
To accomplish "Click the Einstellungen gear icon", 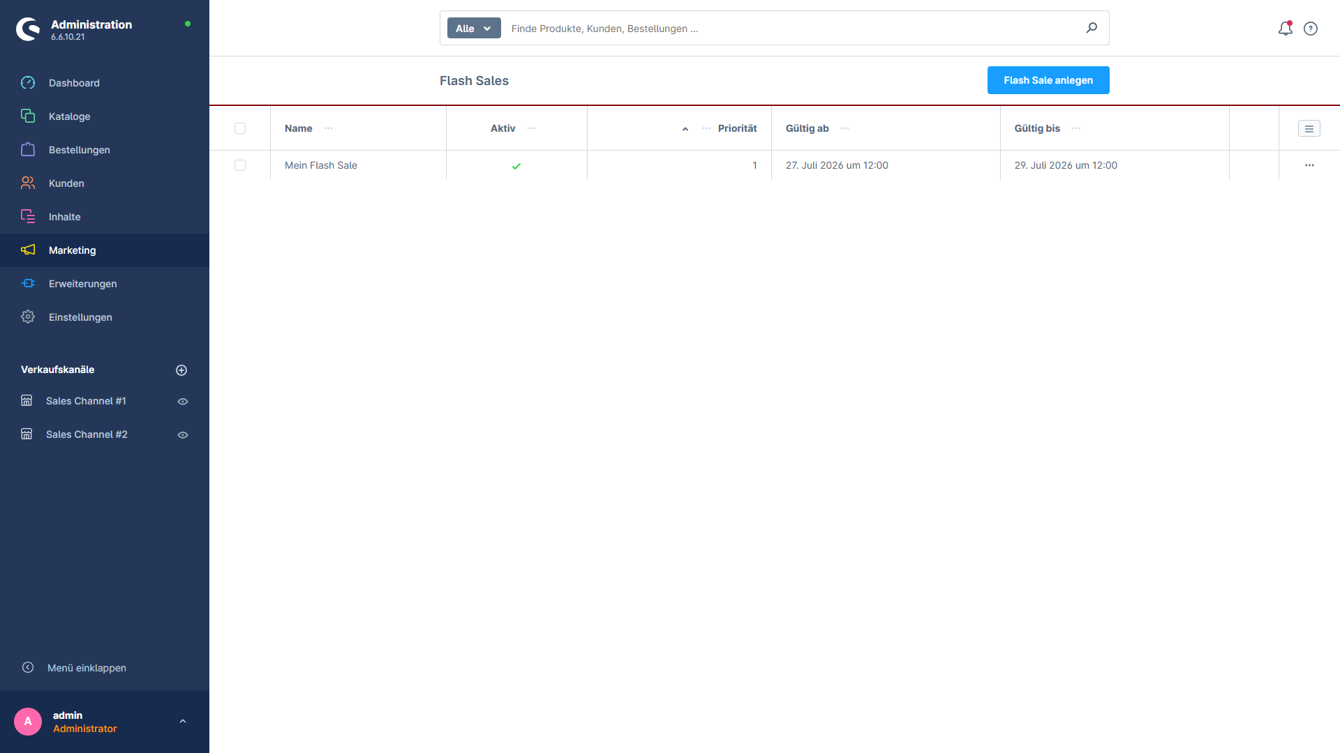I will (x=28, y=317).
